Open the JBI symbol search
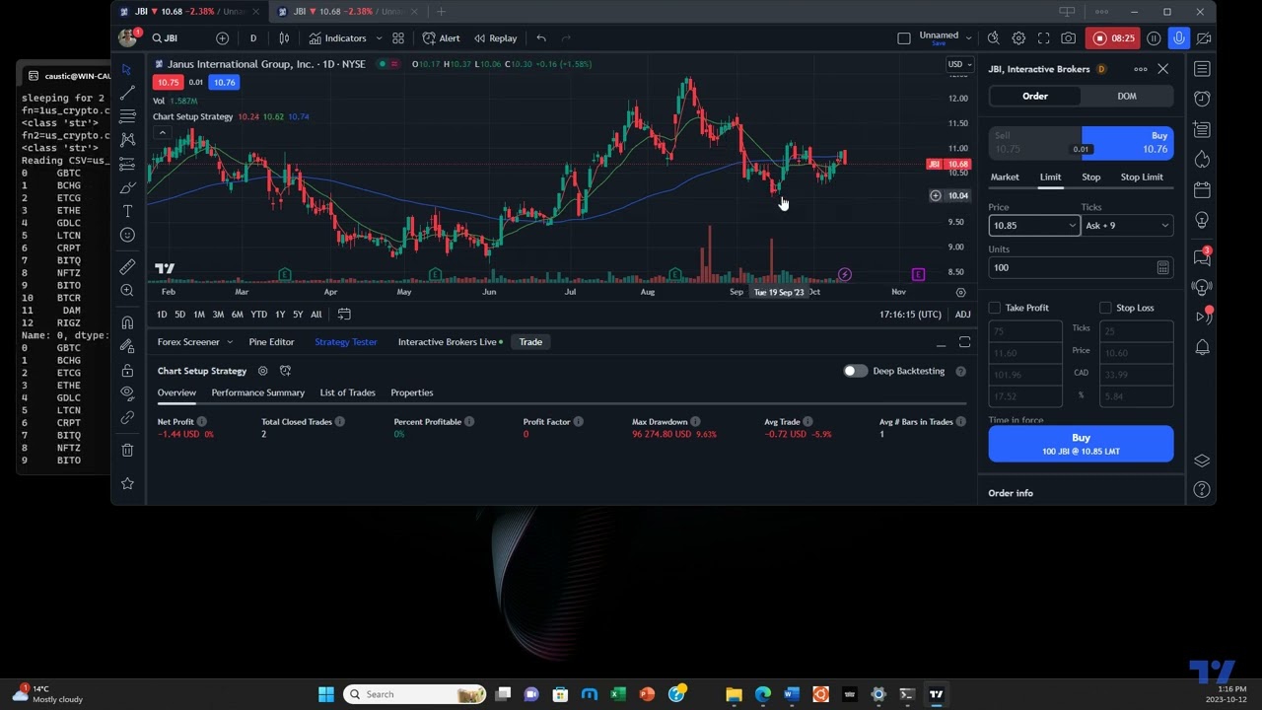This screenshot has height=710, width=1262. tap(166, 38)
